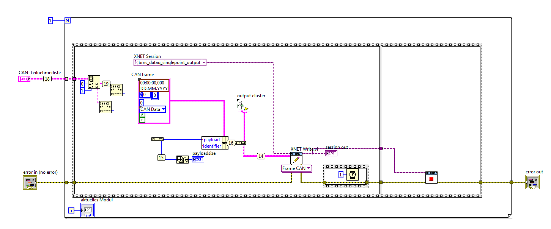Viewport: 551px width, 229px height.
Task: Click the output cluster constant icon
Action: pos(244,106)
